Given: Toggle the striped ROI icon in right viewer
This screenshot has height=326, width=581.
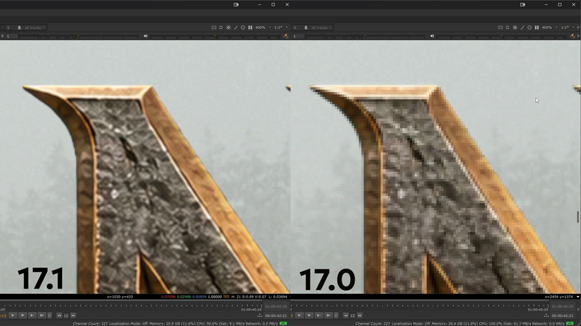Looking at the screenshot, I should click(515, 27).
